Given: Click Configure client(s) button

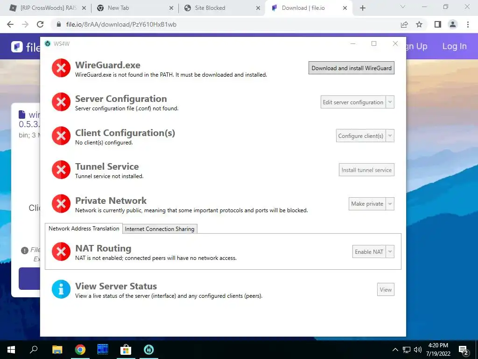Looking at the screenshot, I should pyautogui.click(x=361, y=136).
